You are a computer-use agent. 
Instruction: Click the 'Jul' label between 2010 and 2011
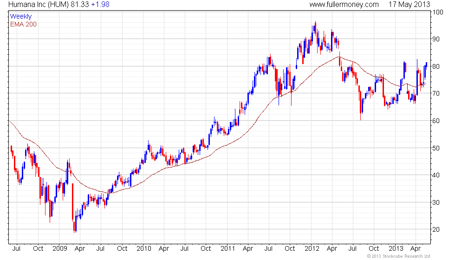tap(184, 249)
